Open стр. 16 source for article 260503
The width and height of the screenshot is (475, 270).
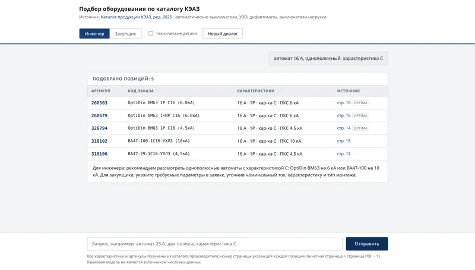pyautogui.click(x=344, y=103)
